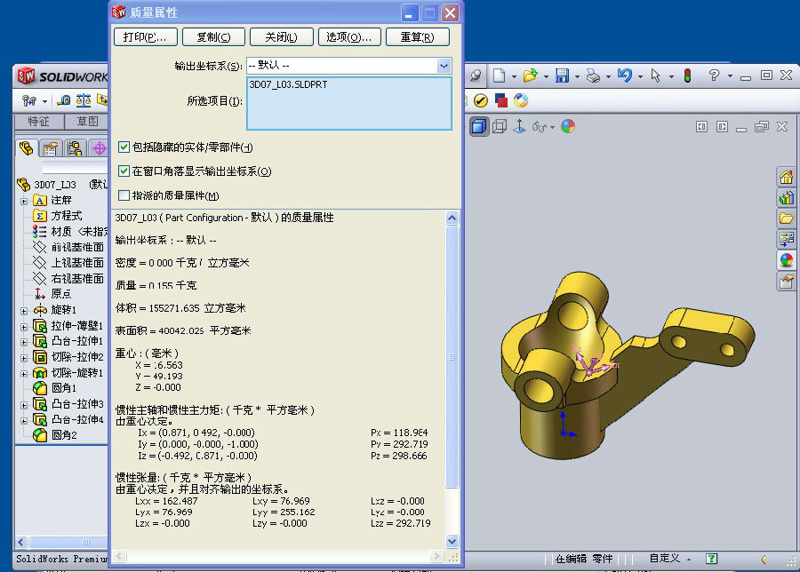Open the Appearances color ball in task pane

click(786, 260)
